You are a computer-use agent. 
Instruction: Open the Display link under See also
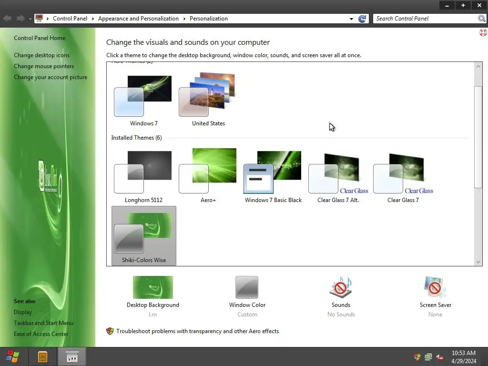click(23, 312)
